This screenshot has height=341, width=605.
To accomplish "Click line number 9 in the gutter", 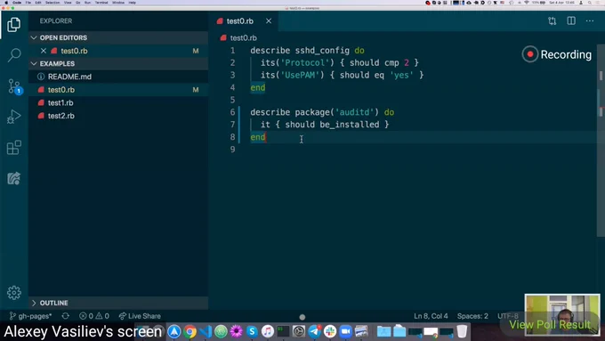I will (232, 150).
